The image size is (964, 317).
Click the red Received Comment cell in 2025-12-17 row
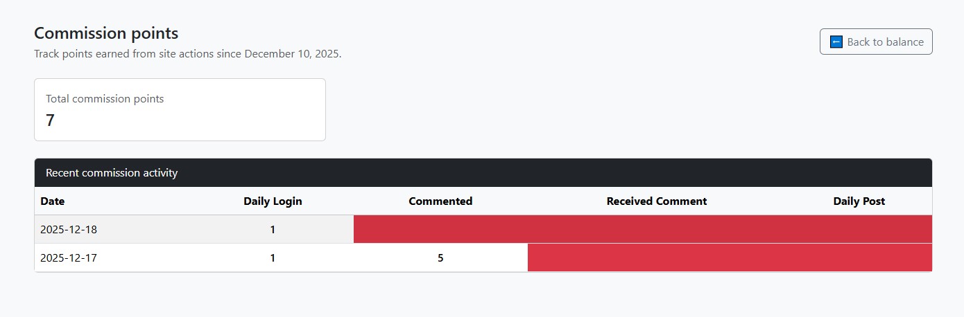click(x=656, y=258)
